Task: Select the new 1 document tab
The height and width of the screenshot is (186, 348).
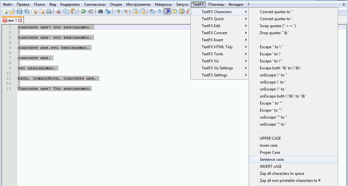Action: point(12,20)
